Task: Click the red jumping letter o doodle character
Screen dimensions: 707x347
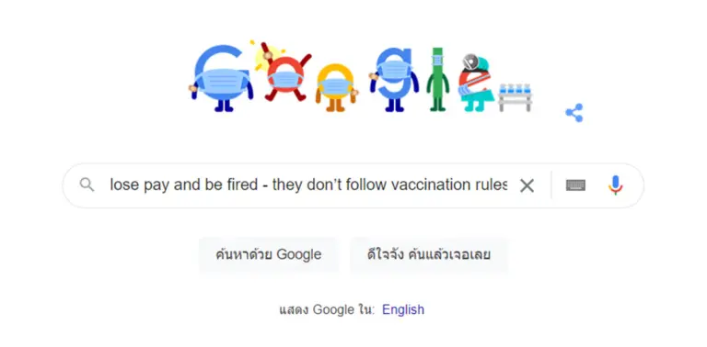Action: (286, 73)
